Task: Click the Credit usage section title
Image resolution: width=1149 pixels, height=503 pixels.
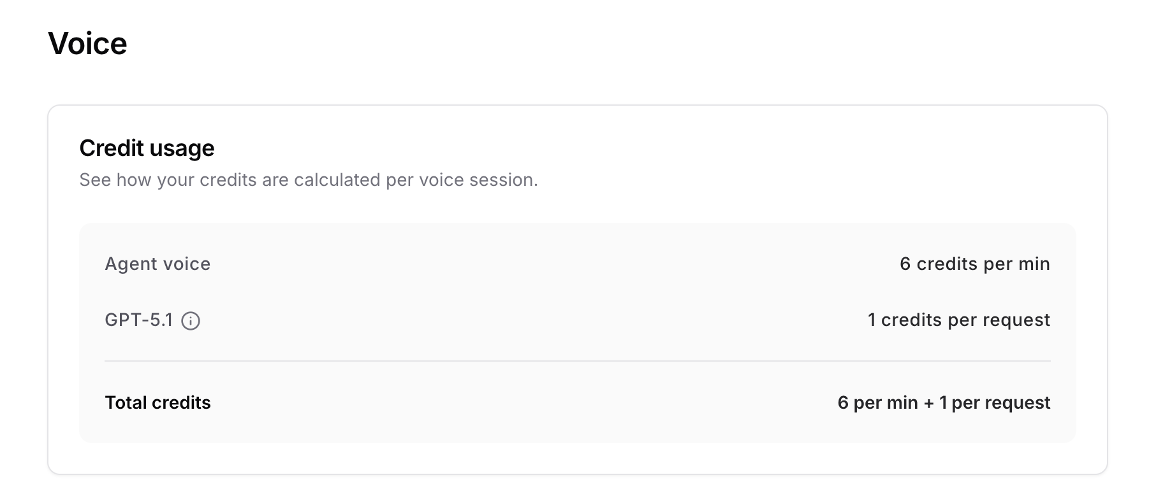Action: [x=147, y=148]
